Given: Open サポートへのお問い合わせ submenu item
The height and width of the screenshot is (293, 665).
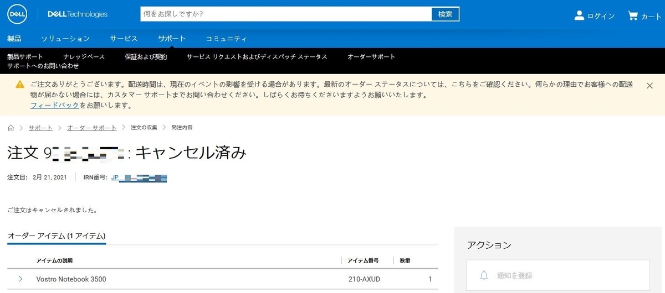Looking at the screenshot, I should coord(43,66).
